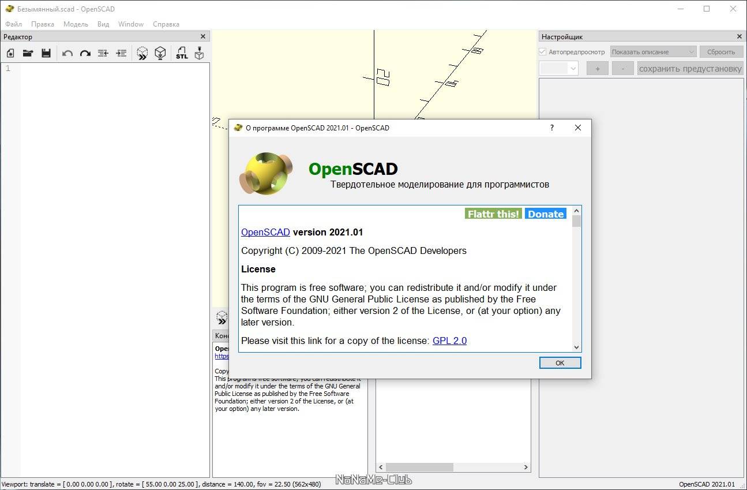This screenshot has height=490, width=747.
Task: Close the Настройщик panel
Action: tap(740, 36)
